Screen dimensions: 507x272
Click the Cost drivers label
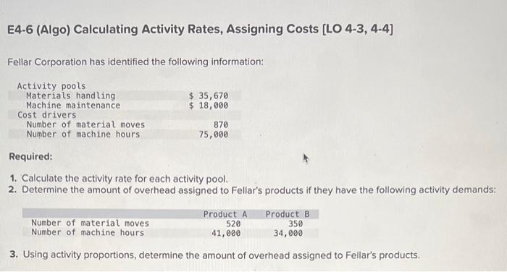[x=46, y=115]
